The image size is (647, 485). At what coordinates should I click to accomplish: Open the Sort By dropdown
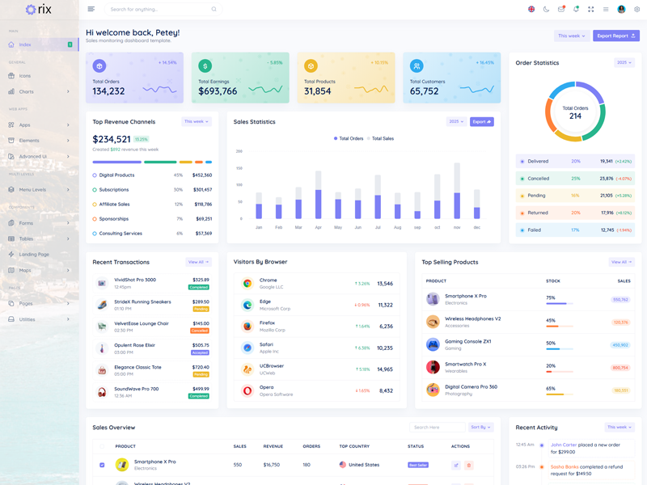pos(480,427)
